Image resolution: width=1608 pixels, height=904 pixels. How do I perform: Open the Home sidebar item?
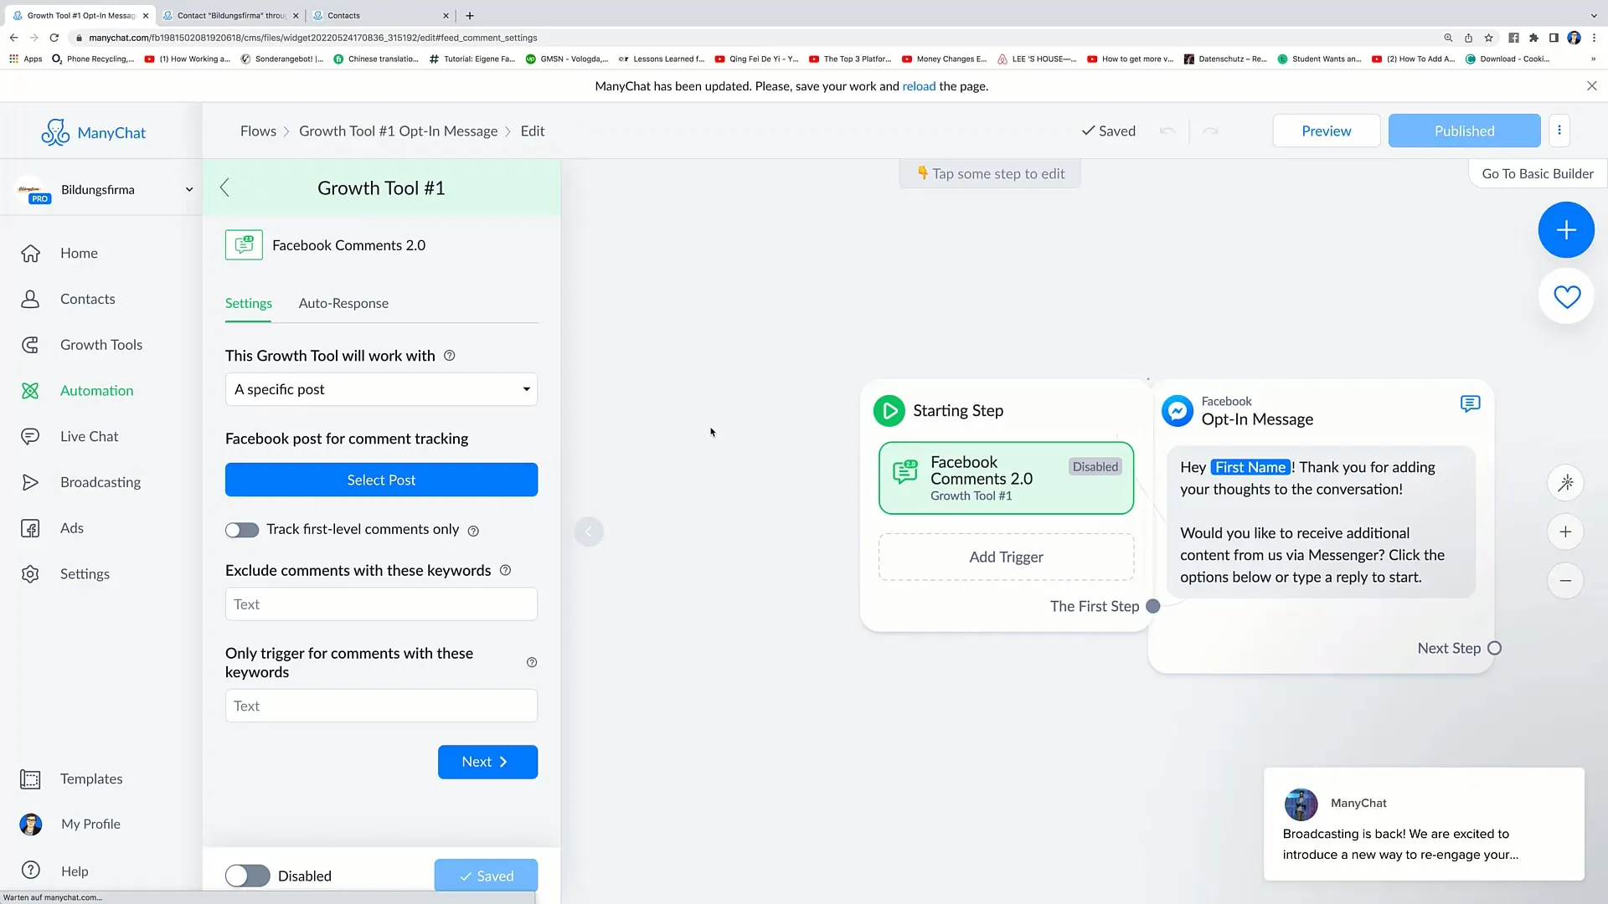pos(79,253)
